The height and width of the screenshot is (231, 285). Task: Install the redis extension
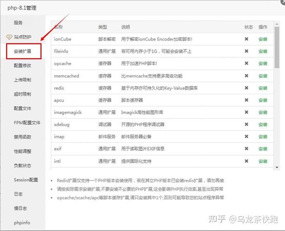coord(263,88)
